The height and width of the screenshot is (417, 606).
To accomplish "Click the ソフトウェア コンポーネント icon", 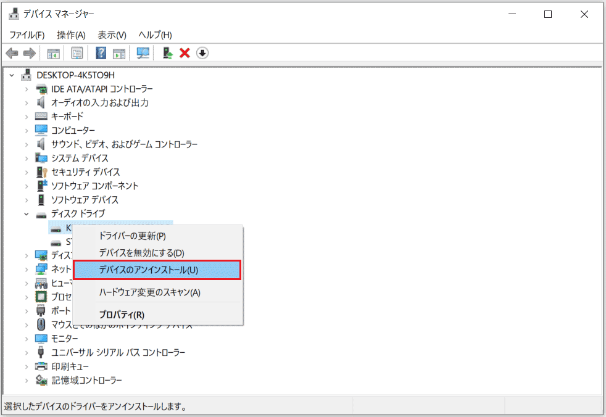I will coord(42,186).
